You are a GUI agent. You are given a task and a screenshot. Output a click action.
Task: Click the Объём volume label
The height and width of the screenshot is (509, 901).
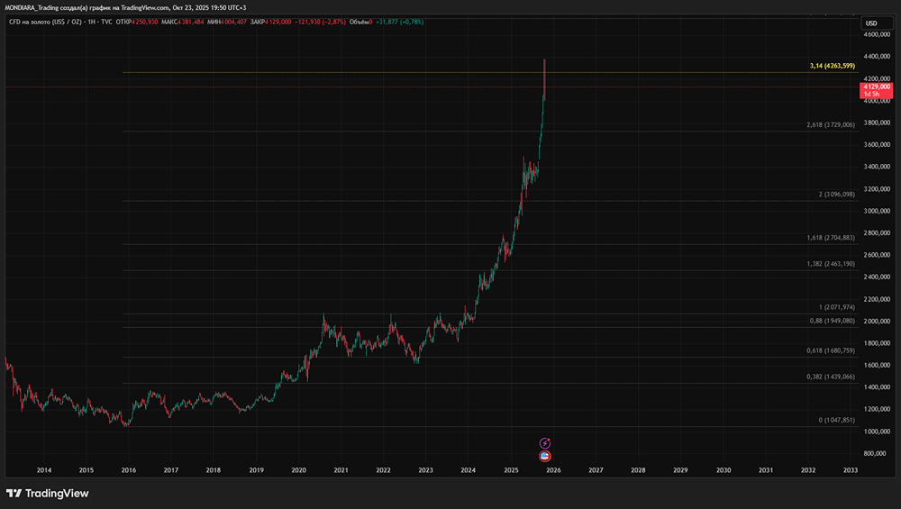tap(359, 22)
